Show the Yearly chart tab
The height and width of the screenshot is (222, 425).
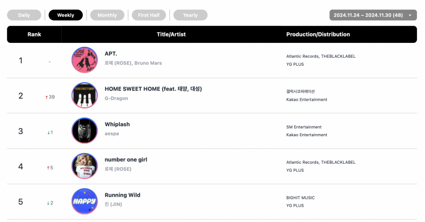coord(190,15)
